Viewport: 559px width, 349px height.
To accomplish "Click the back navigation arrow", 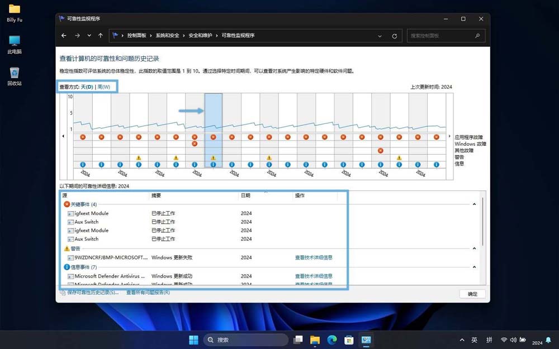I will [64, 35].
